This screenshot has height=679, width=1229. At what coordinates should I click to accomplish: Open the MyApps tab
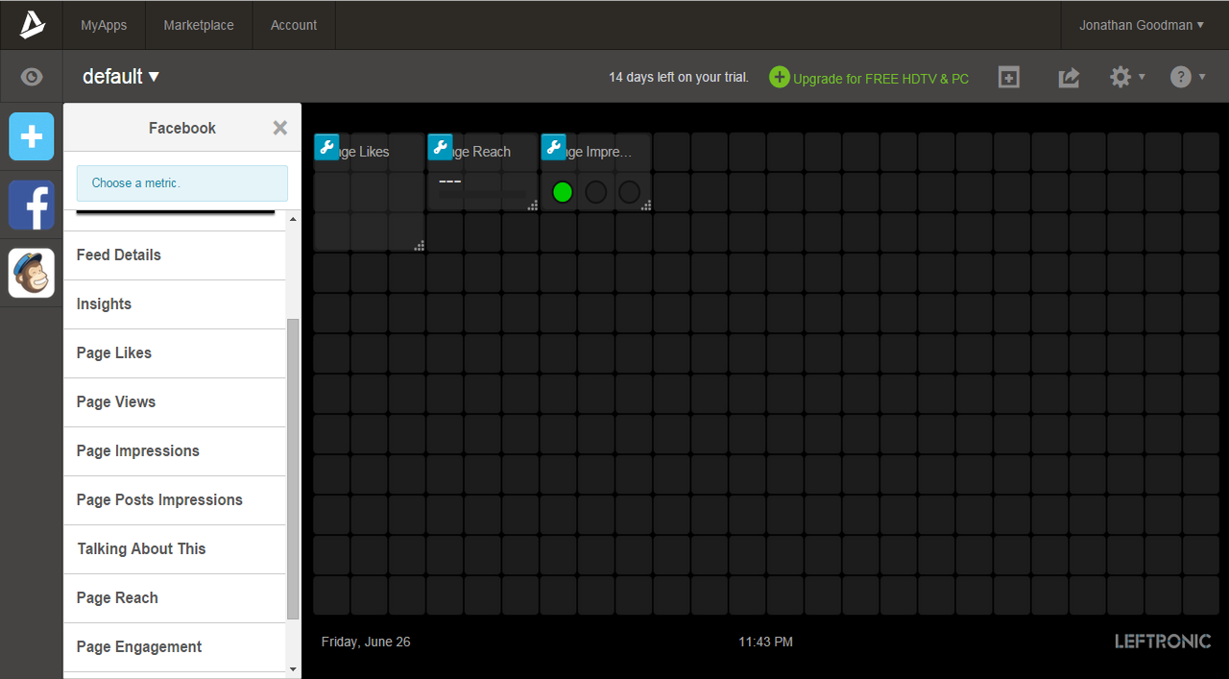104,25
